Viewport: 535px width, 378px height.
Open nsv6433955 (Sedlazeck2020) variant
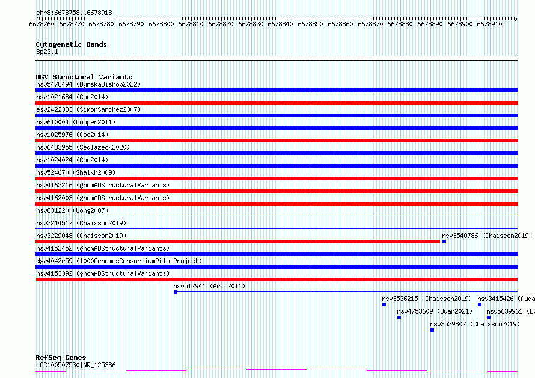[x=83, y=147]
